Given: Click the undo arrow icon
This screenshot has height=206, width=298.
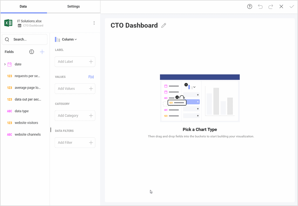Looking at the screenshot, I should click(x=260, y=7).
